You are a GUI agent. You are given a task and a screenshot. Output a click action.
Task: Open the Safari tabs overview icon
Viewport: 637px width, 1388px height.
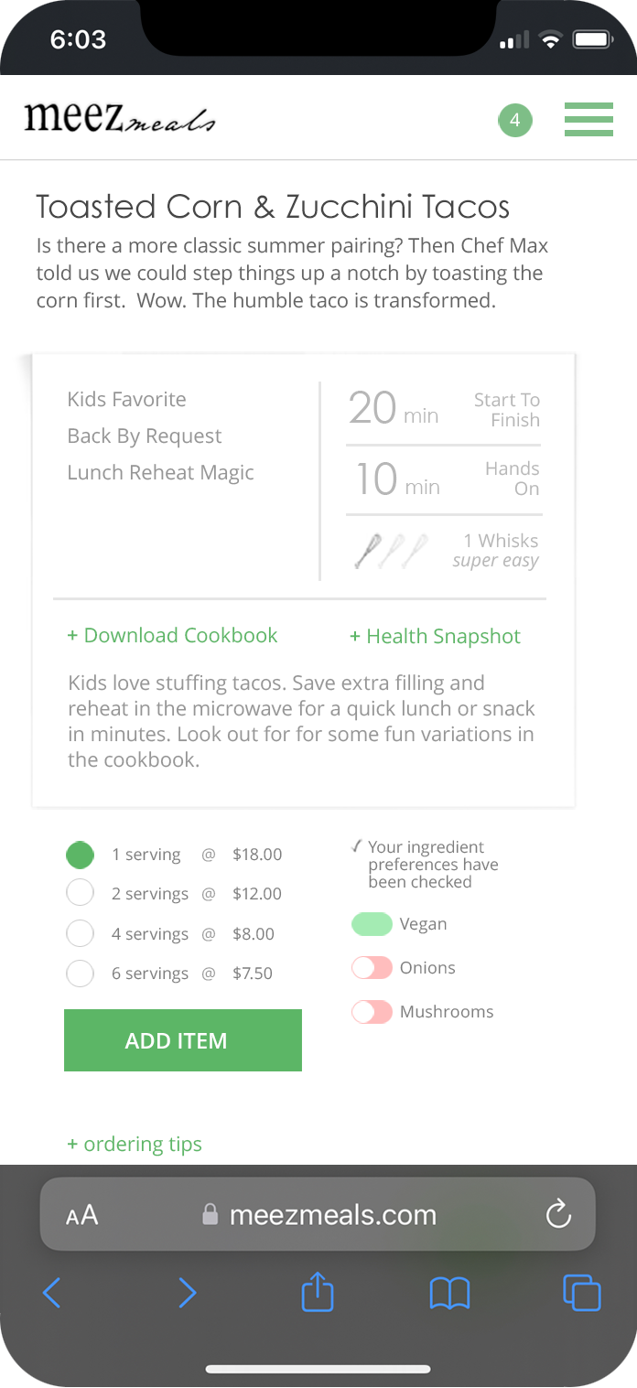(582, 1293)
